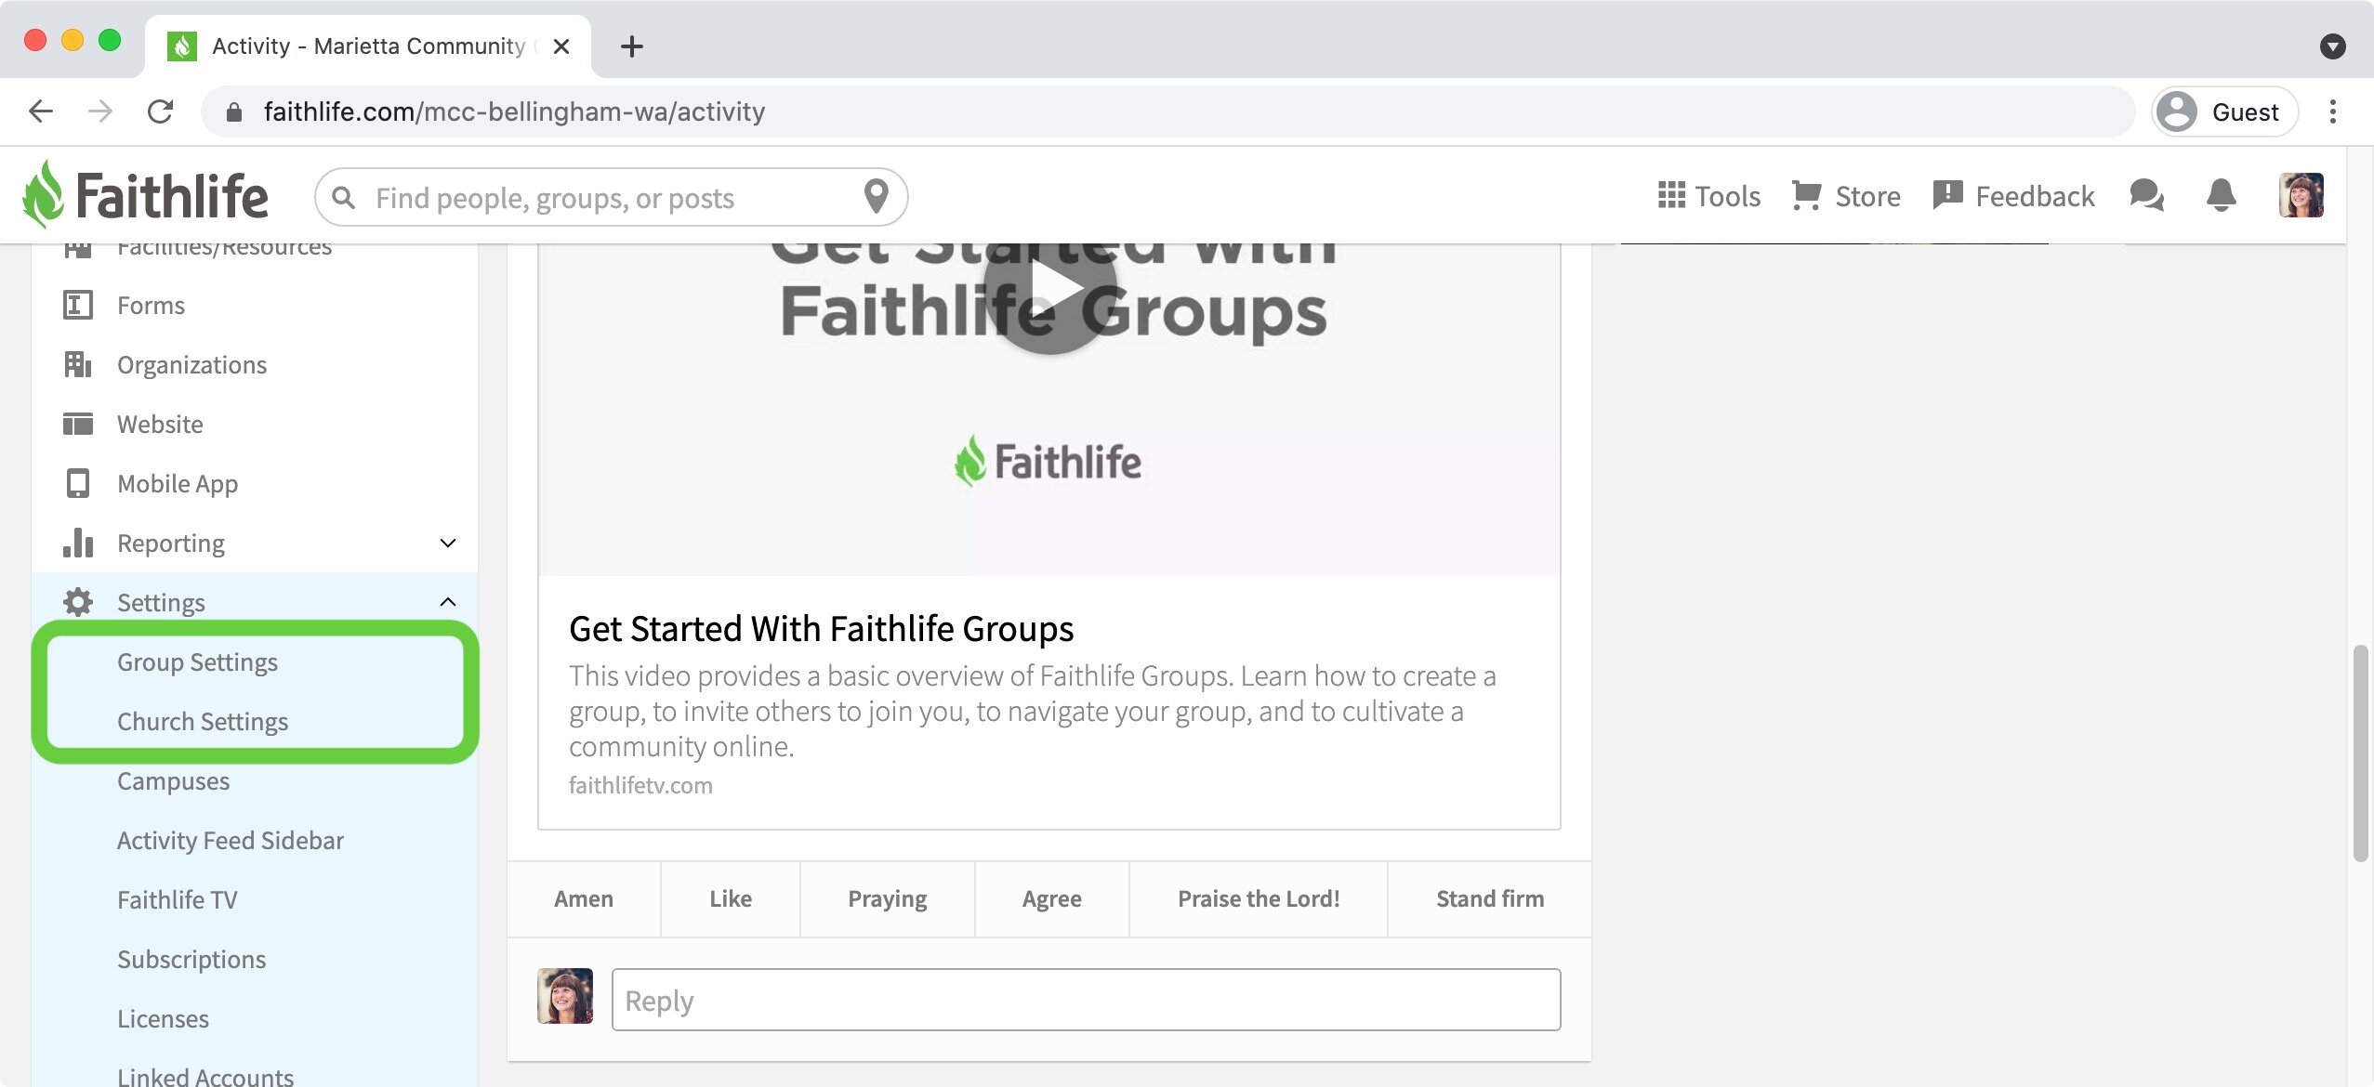Click the Guest profile button
Viewport: 2374px width, 1087px height.
point(2224,111)
